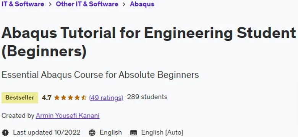Click chevron before Abaqus breadcrumb

(124, 4)
